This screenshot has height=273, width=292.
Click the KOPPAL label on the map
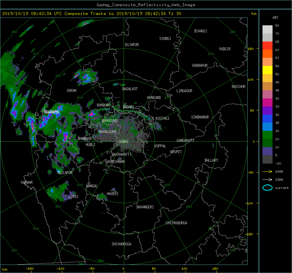(160, 146)
